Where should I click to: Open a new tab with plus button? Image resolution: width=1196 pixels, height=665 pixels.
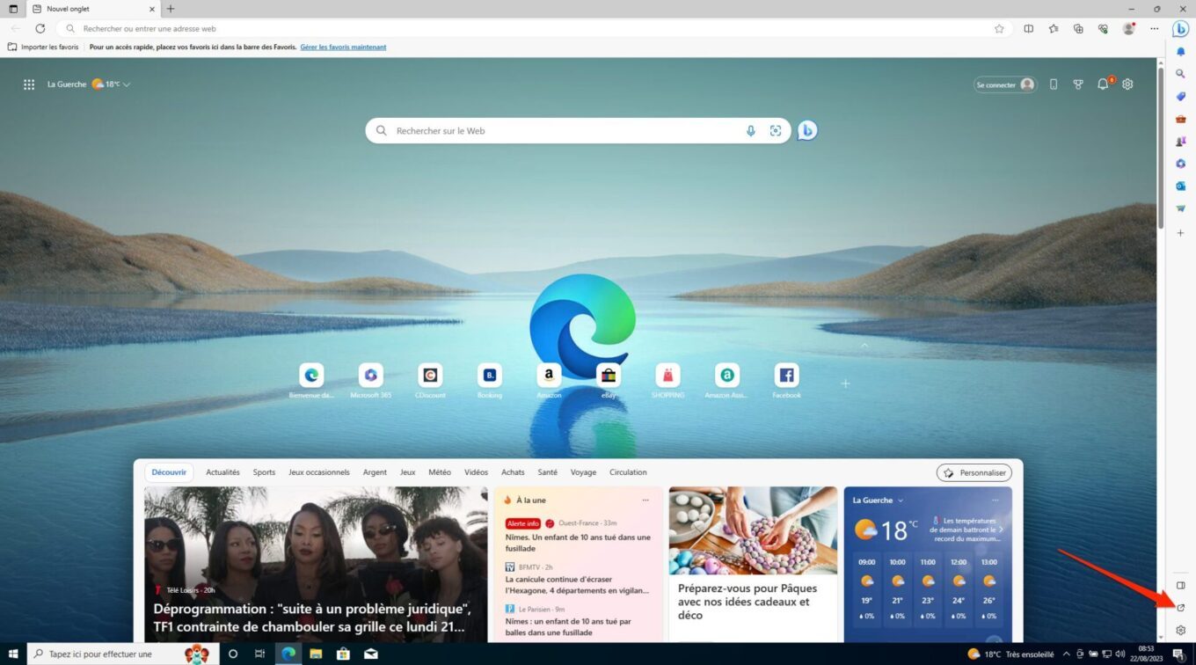click(x=171, y=9)
